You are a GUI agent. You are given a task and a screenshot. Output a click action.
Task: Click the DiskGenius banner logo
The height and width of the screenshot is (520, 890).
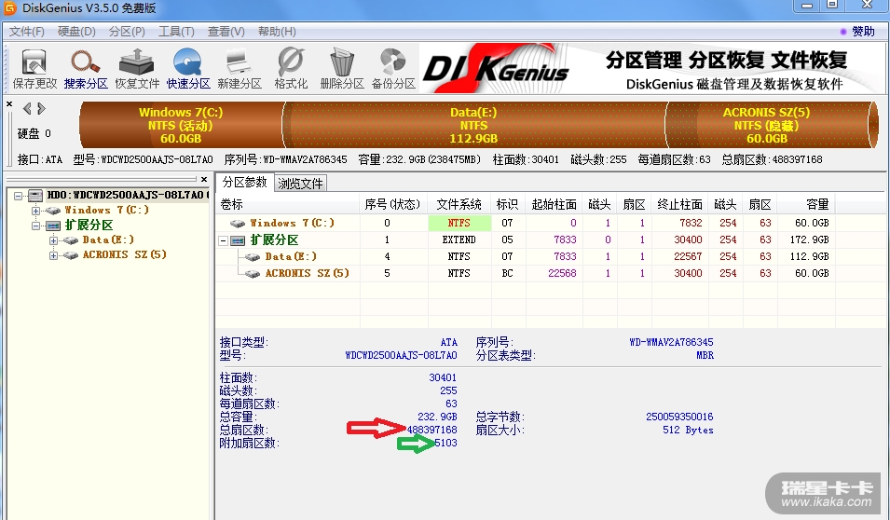point(495,69)
